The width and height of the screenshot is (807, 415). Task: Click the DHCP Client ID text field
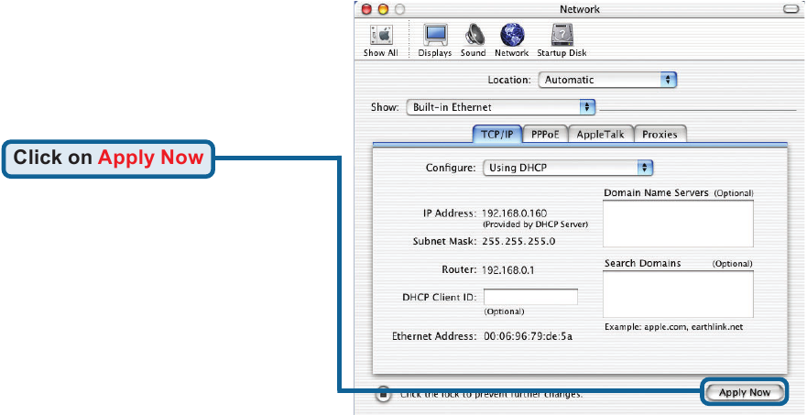click(x=530, y=297)
